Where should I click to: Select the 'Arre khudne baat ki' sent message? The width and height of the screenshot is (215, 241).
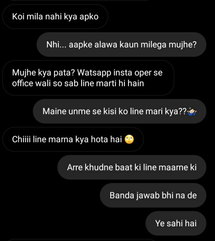coord(132,167)
